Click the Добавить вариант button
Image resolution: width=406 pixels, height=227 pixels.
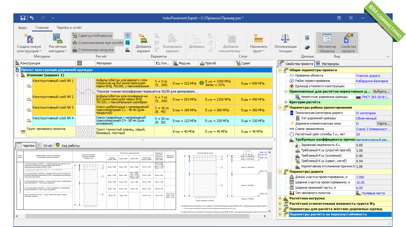[143, 43]
